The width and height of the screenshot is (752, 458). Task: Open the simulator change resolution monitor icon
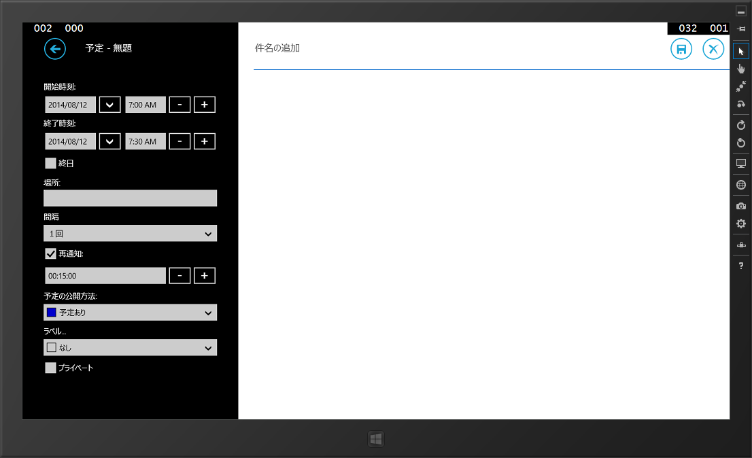[741, 164]
